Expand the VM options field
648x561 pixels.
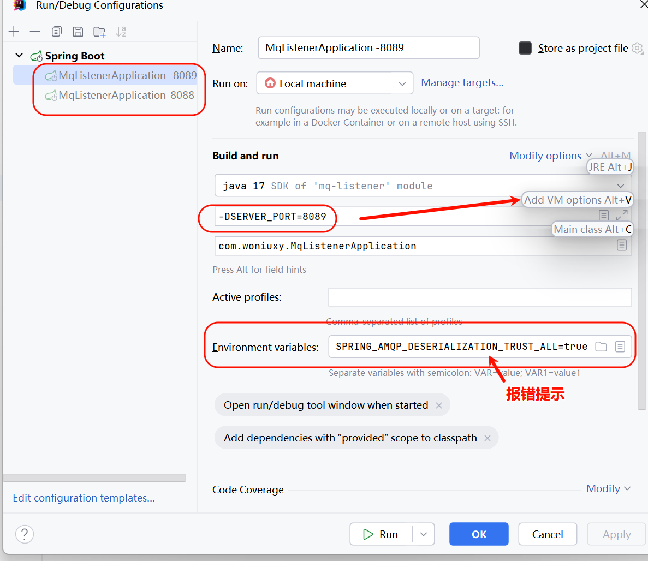621,216
